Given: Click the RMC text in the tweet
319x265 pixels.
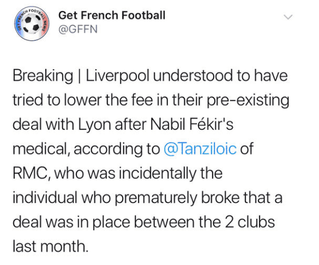Looking at the screenshot, I should tap(30, 173).
